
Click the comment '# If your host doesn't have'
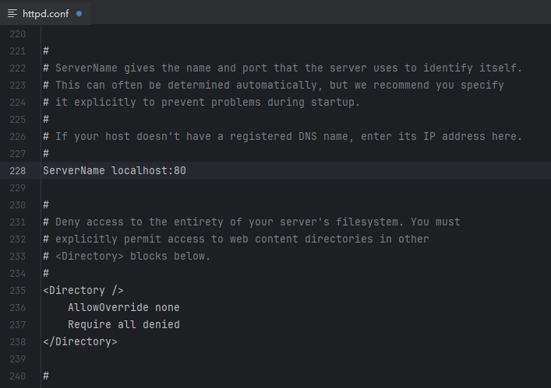pyautogui.click(x=283, y=136)
